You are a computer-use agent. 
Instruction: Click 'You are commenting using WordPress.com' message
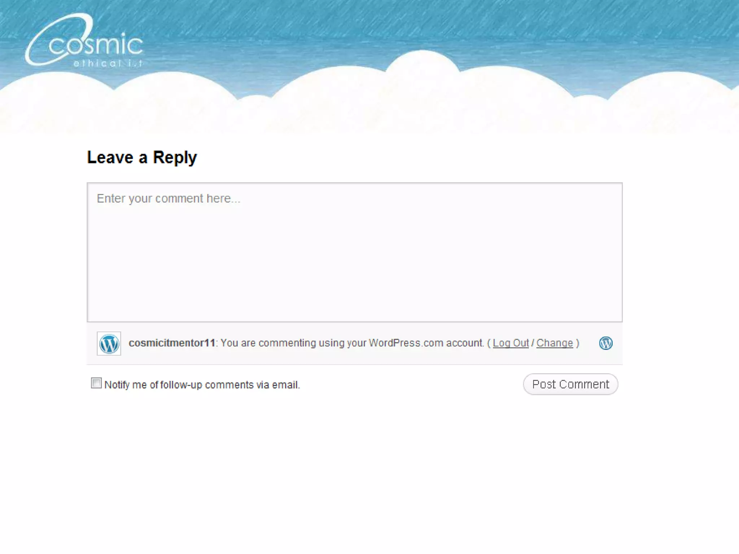352,343
